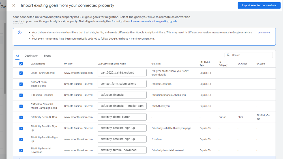283x159 pixels.
Task: Click the UA View column header
Action: pyautogui.click(x=68, y=64)
